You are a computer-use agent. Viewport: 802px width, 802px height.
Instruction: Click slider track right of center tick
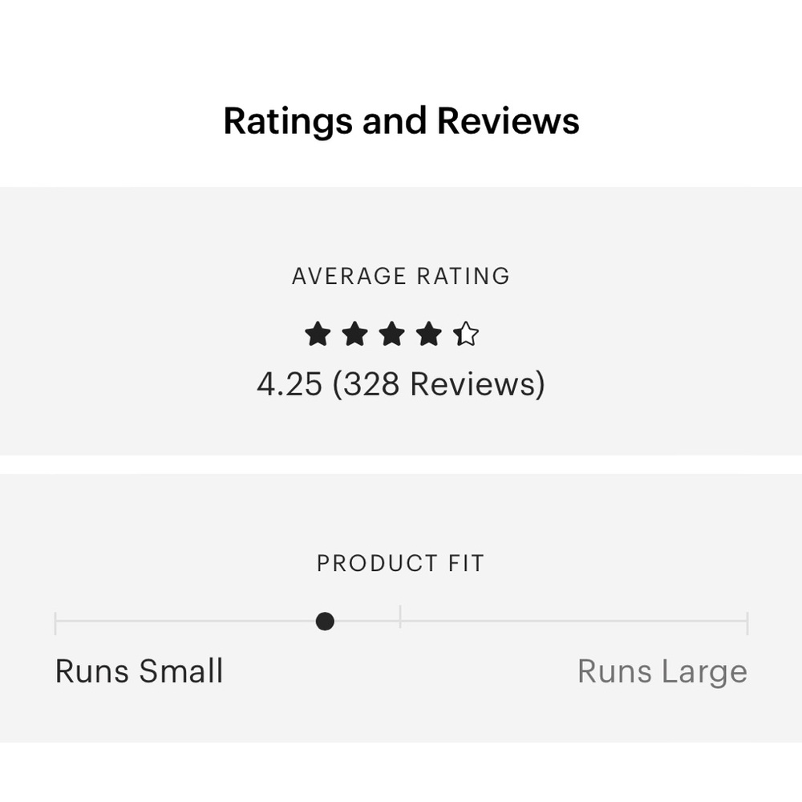click(573, 621)
